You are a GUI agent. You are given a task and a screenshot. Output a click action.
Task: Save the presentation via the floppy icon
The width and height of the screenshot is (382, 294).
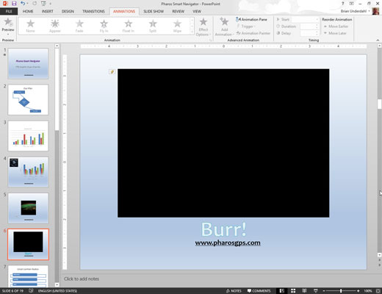(x=14, y=4)
